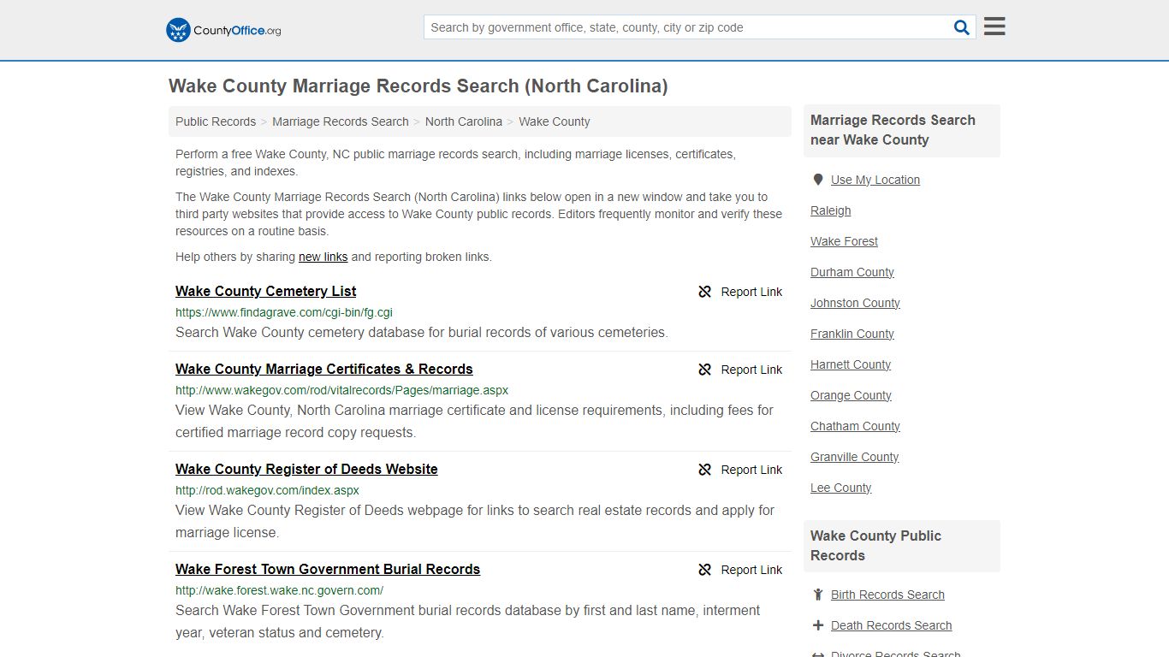
Task: Select Wake Forest in nearby list
Action: (x=845, y=241)
